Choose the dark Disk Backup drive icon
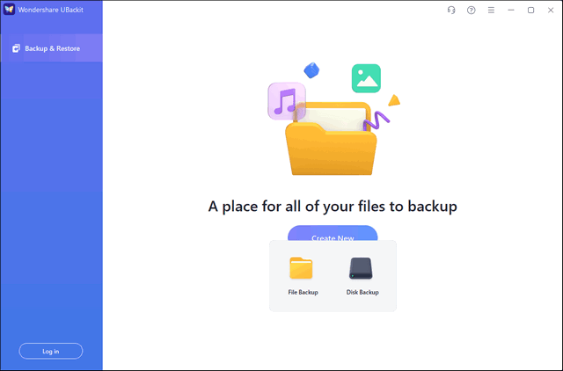The width and height of the screenshot is (563, 371). (362, 268)
